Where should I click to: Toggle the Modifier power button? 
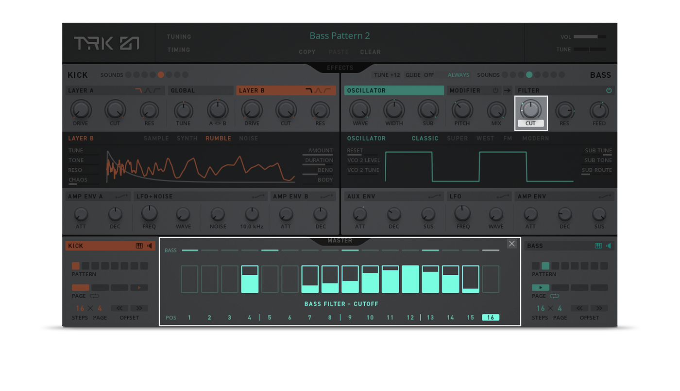496,90
